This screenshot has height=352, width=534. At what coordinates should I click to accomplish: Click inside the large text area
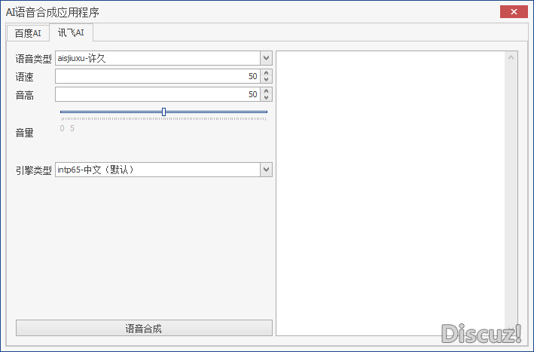coord(390,193)
